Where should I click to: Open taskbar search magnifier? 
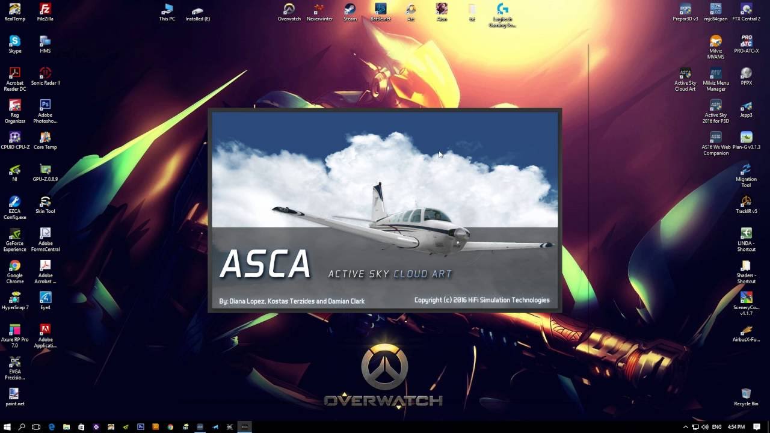(x=22, y=427)
